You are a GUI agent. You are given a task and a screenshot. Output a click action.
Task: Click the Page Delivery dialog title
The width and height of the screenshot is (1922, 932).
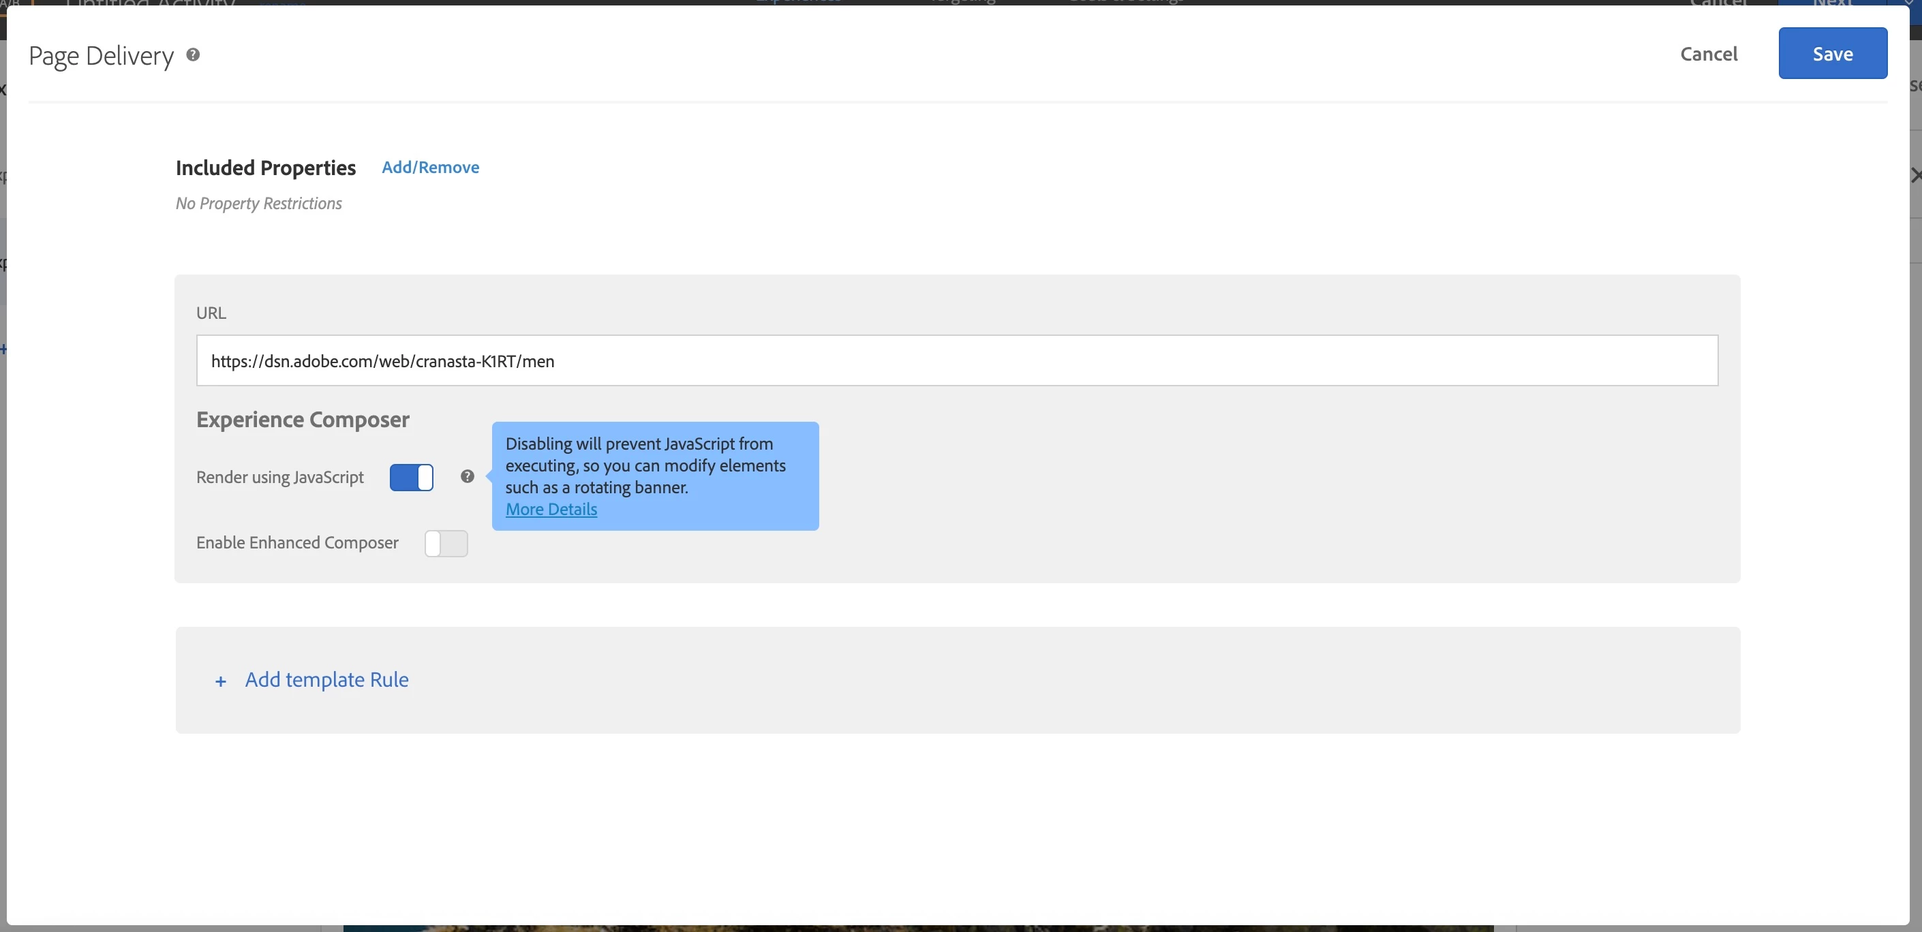[101, 56]
